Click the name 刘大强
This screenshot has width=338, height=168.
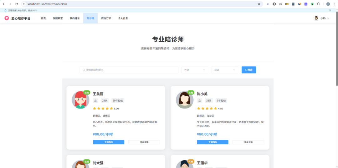coord(98,163)
